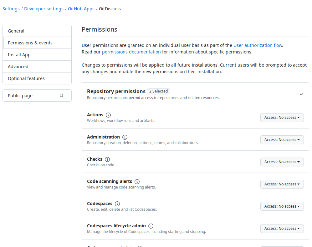Collapse the Repository permissions section chevron
Image resolution: width=312 pixels, height=247 pixels.
[301, 94]
